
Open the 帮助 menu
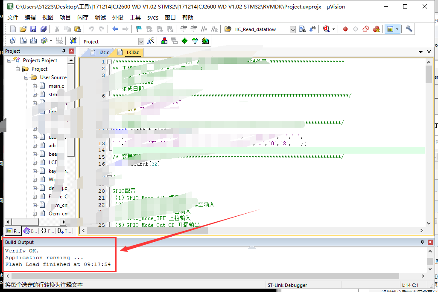pos(188,17)
